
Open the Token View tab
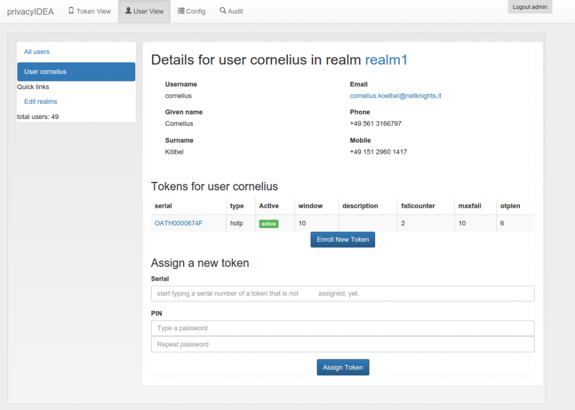pos(90,11)
